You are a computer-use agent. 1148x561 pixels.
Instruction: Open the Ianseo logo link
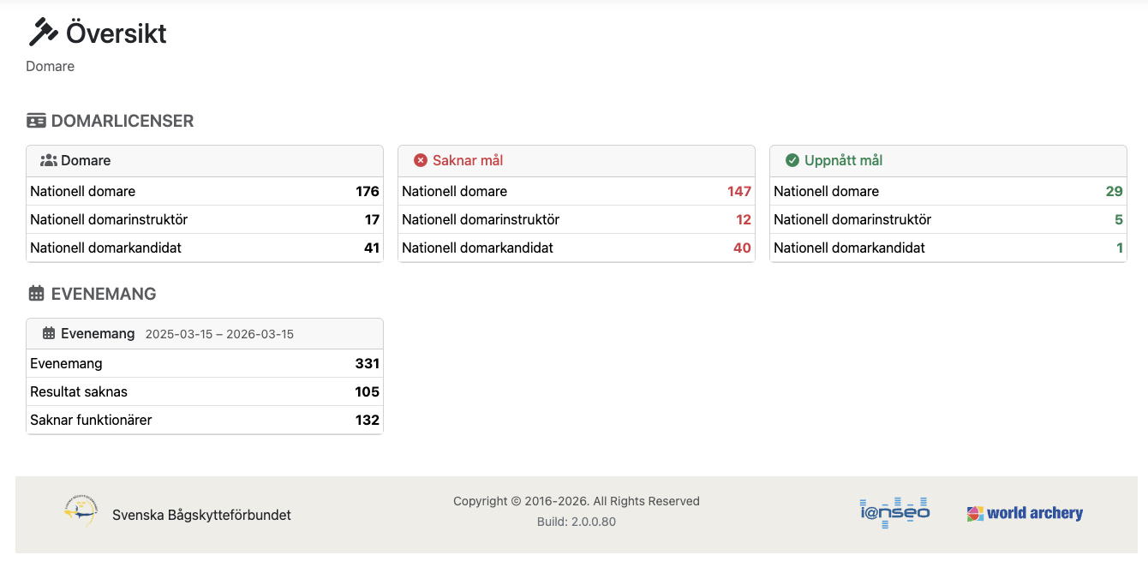(x=894, y=512)
